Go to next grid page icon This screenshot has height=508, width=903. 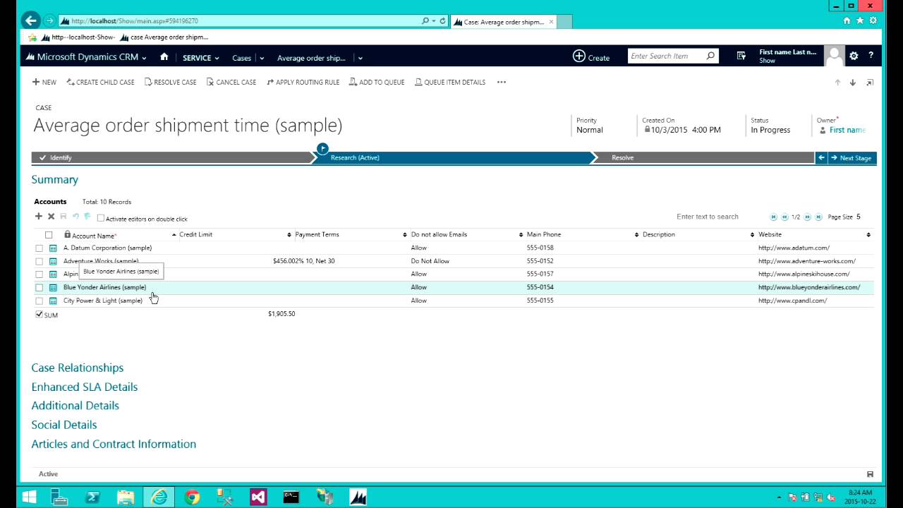point(807,217)
